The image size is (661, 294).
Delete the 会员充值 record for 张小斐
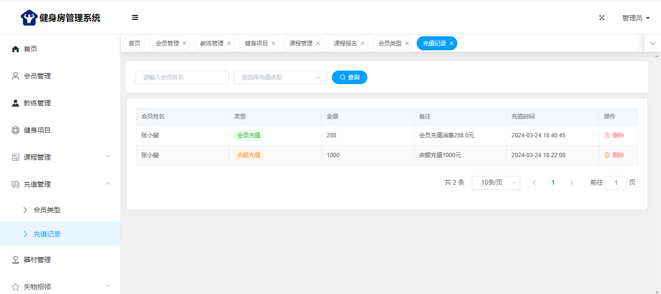[614, 135]
